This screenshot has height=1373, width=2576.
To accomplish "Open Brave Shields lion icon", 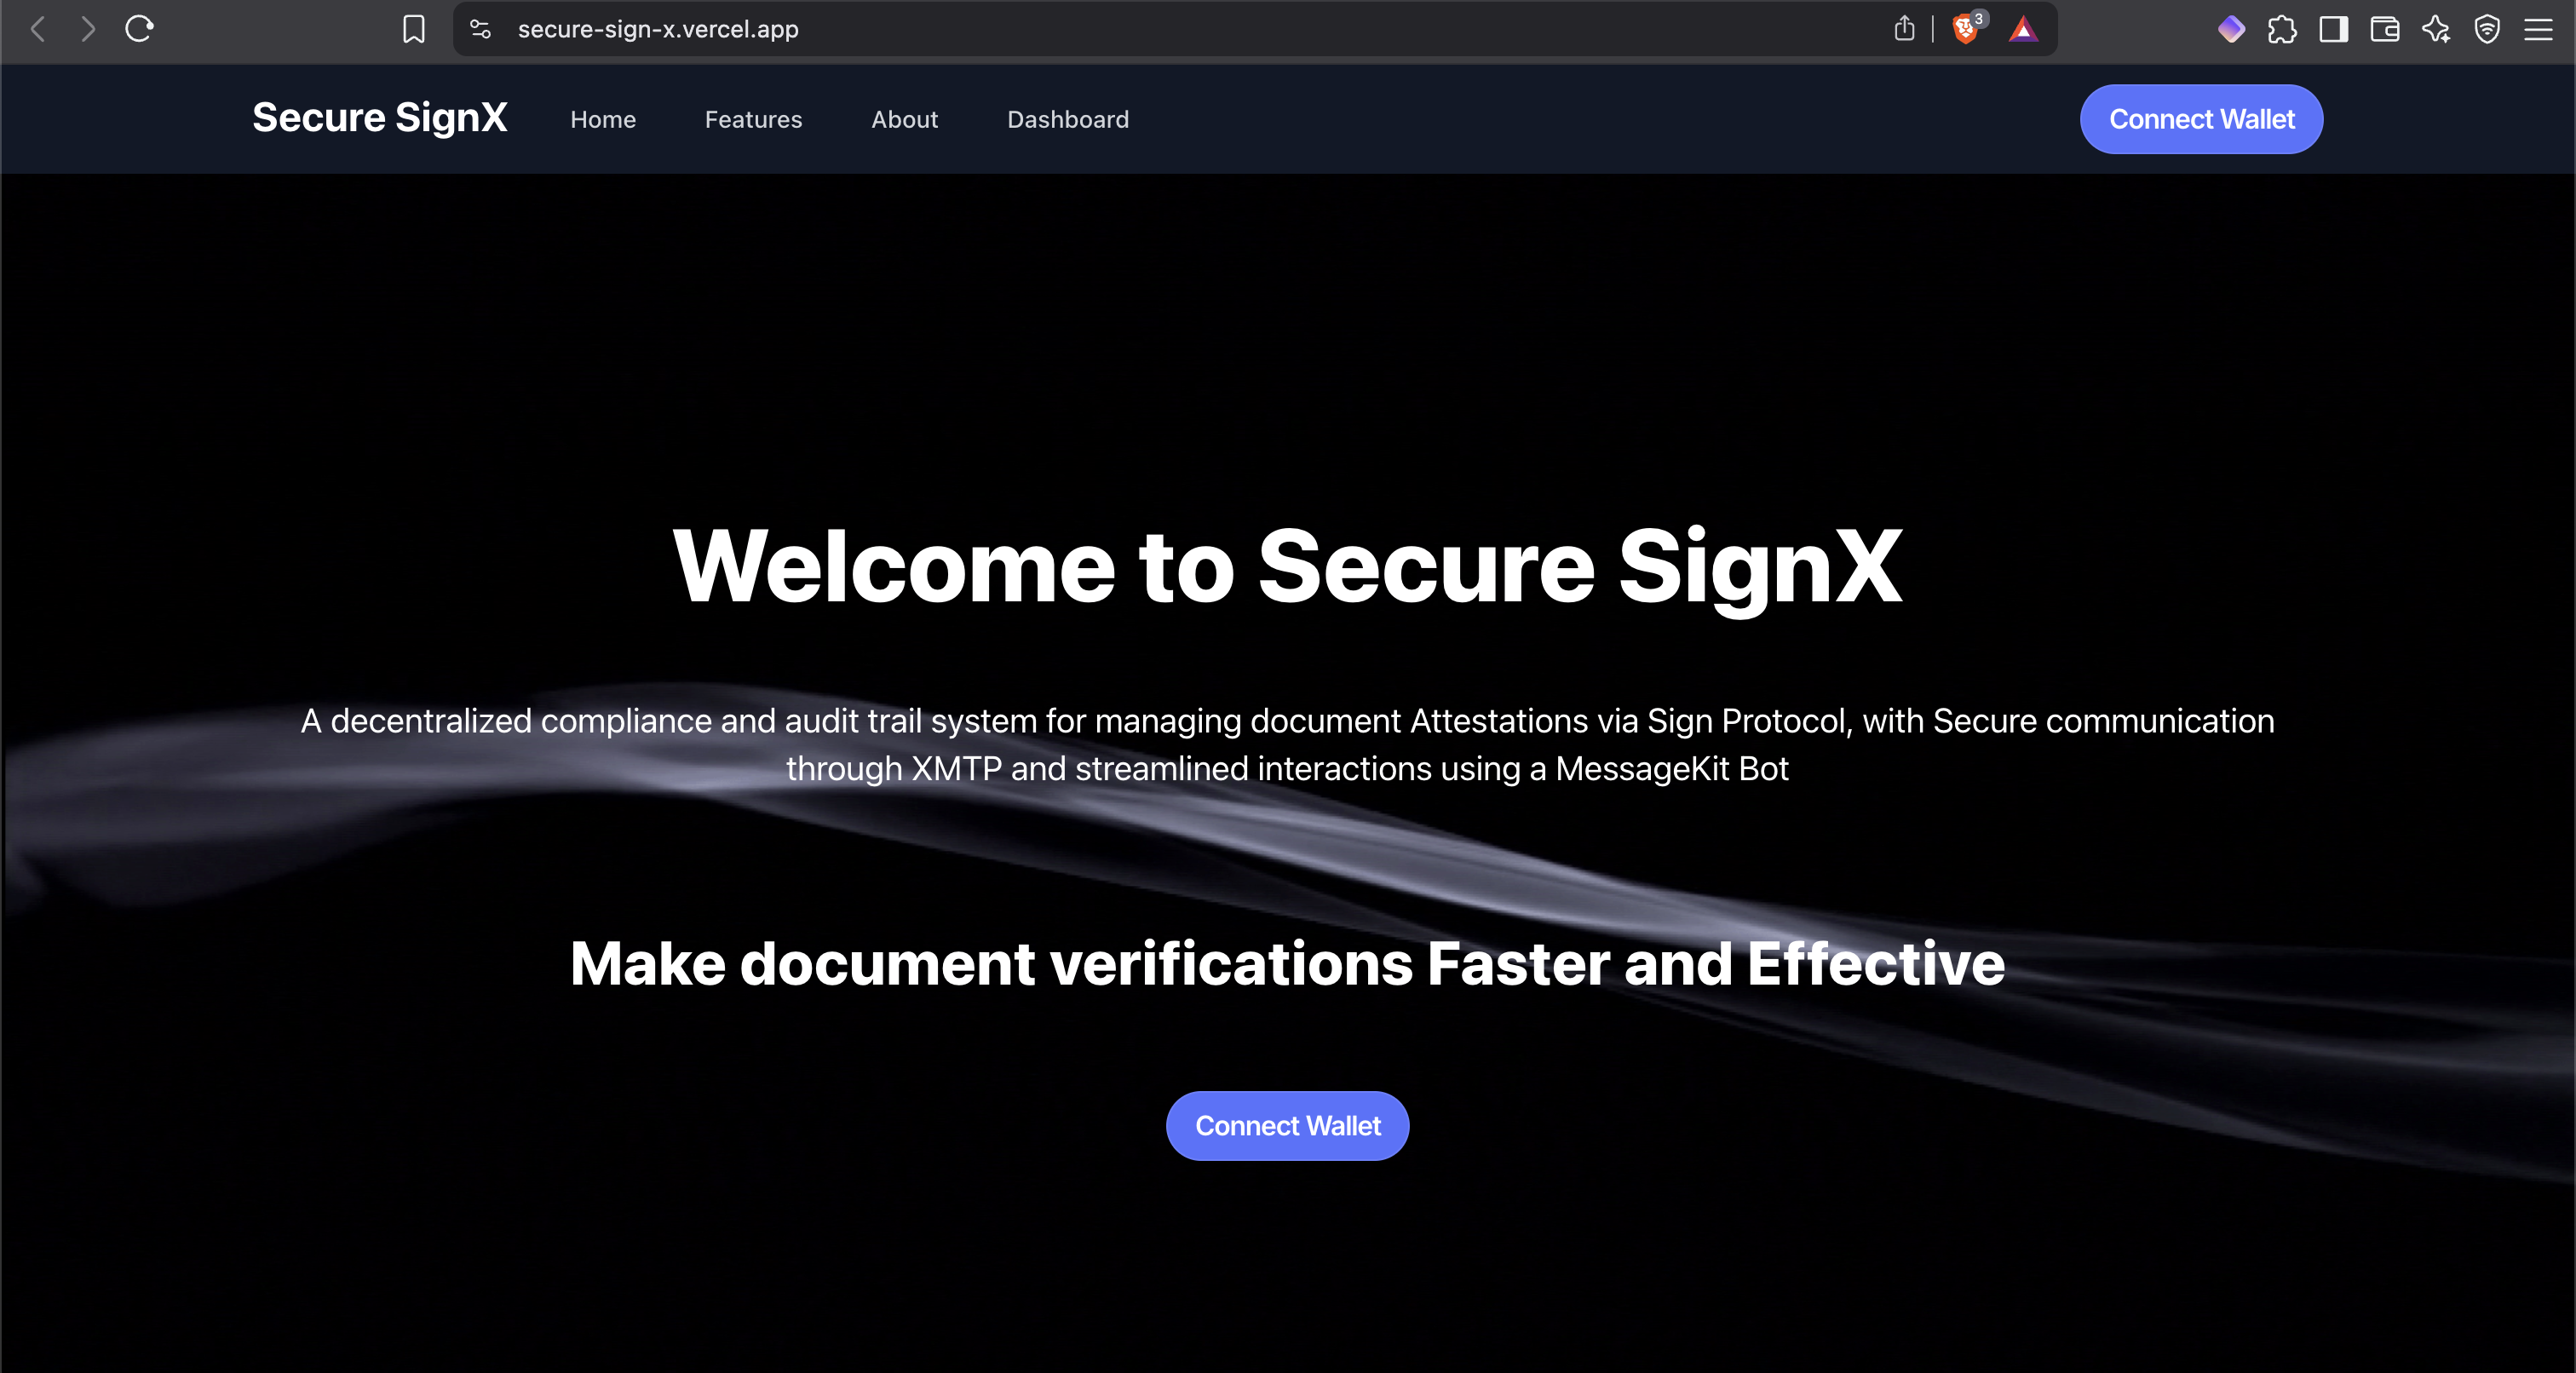I will coord(1965,29).
